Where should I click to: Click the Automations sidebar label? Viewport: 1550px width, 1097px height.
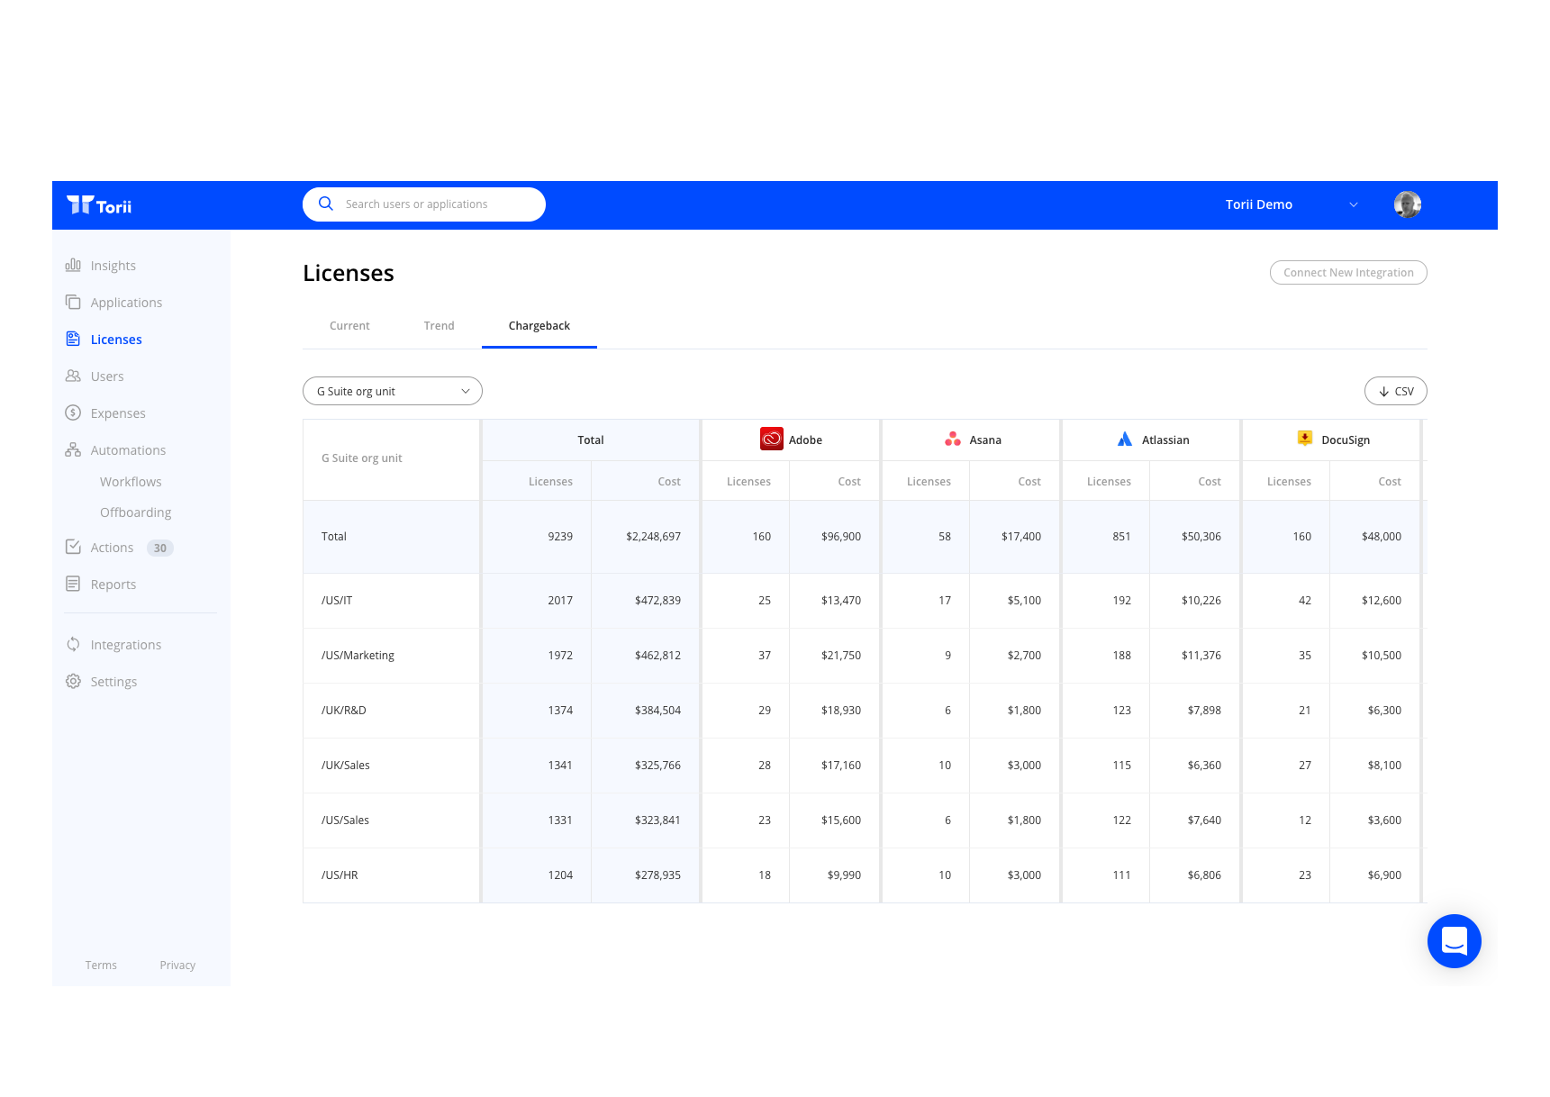pyautogui.click(x=128, y=450)
